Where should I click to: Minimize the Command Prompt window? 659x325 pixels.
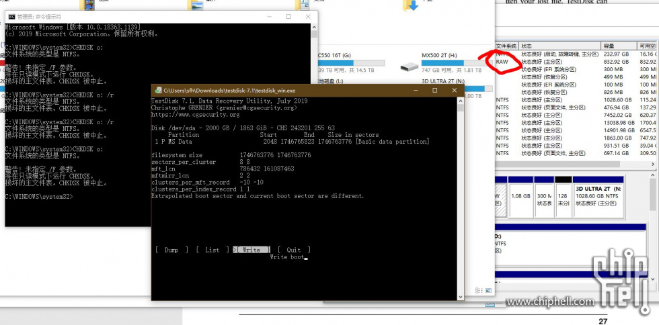[x=270, y=17]
